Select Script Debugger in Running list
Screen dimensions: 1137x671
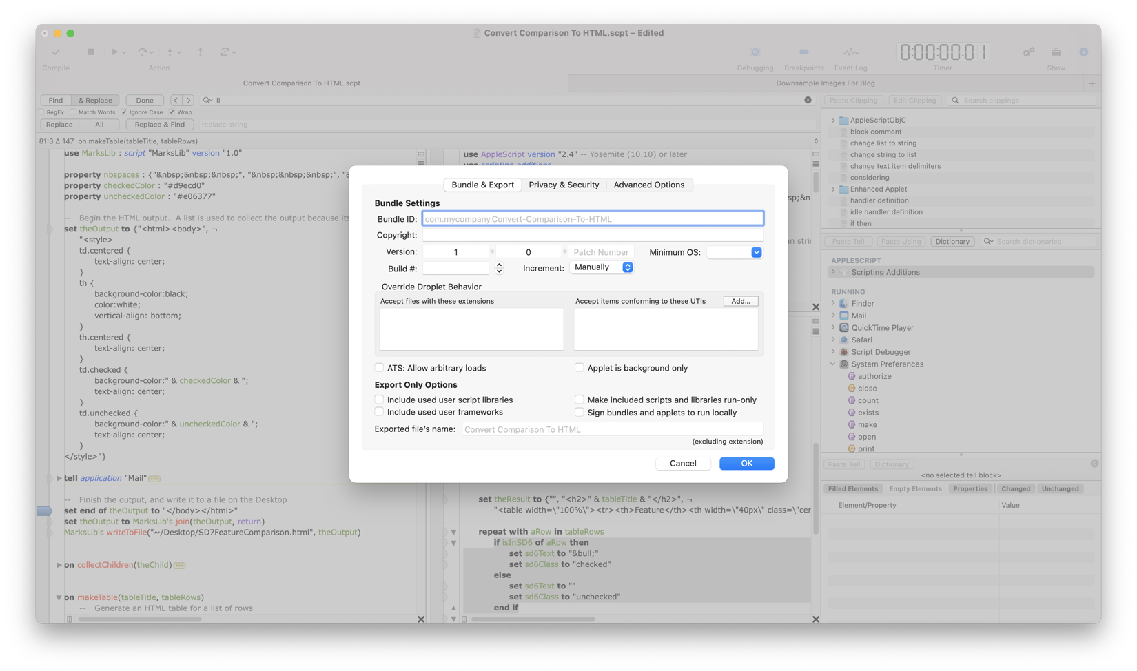[881, 352]
